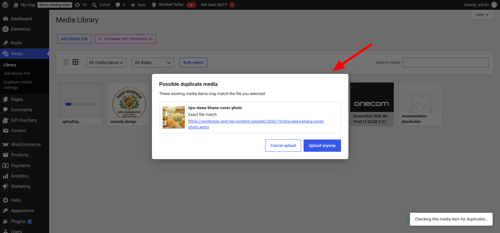Open Marketing sidebar item
This screenshot has width=500, height=233.
[25, 186]
